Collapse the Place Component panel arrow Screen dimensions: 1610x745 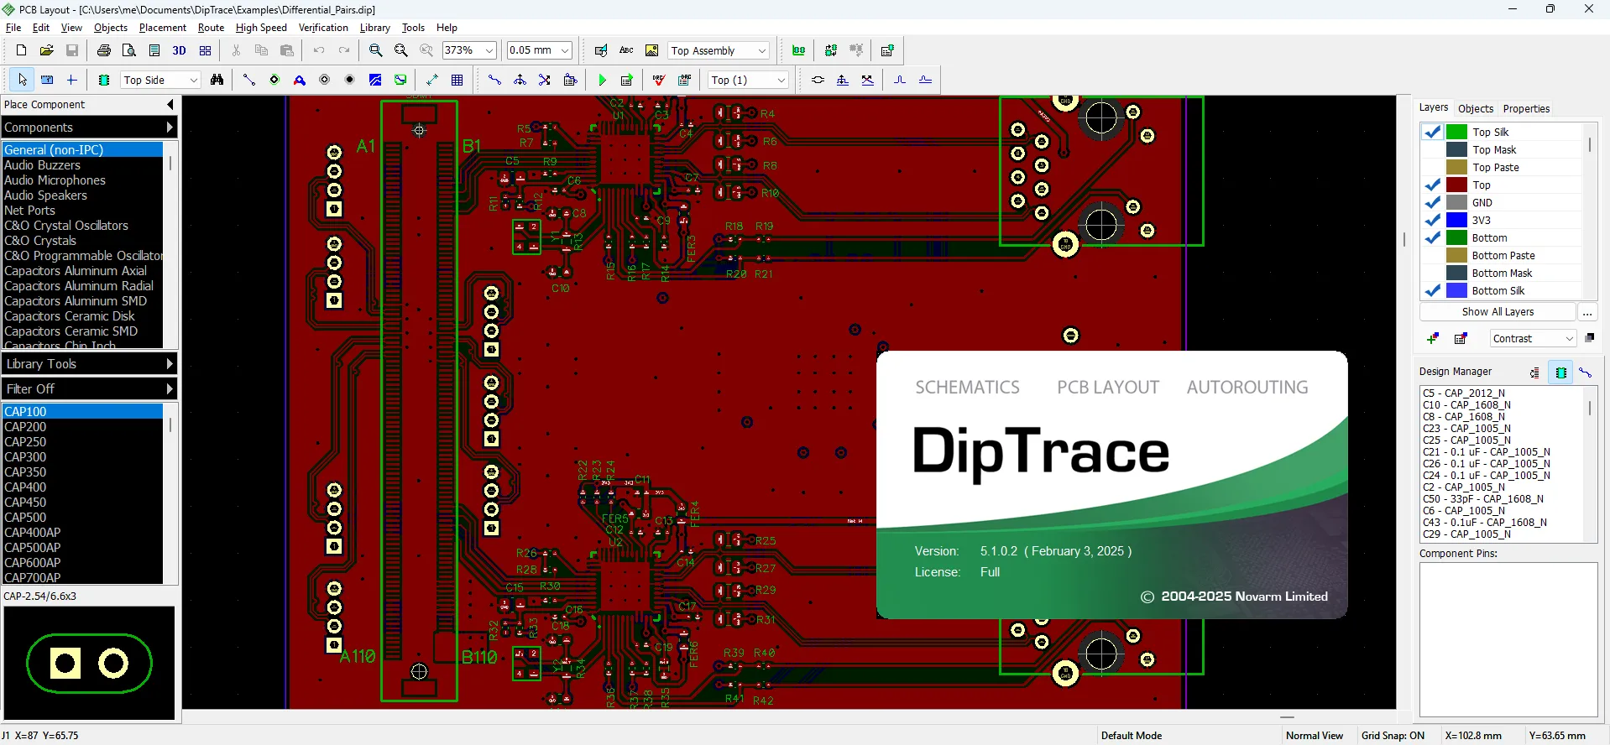170,105
